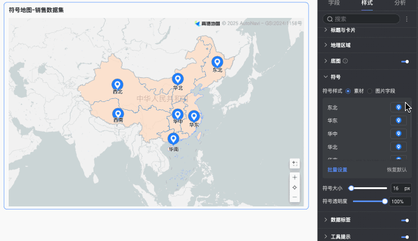Select the 华南 map pin marker
Viewport: 418px width, 241px height.
tap(173, 139)
